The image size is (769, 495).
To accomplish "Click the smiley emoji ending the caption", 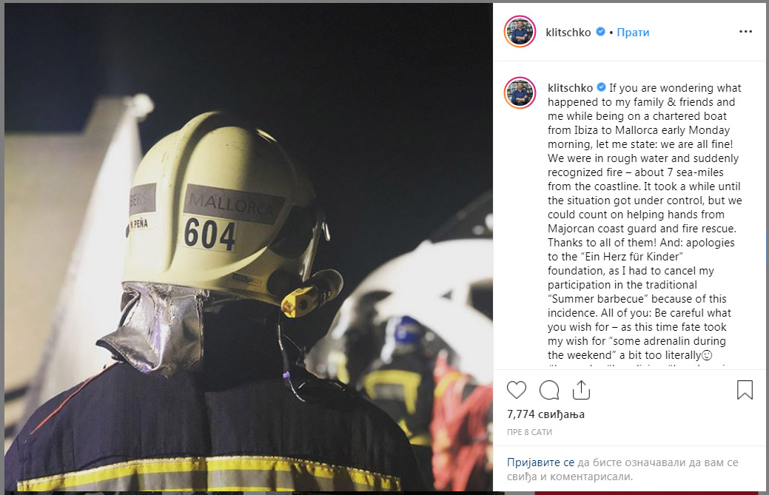I will (707, 355).
